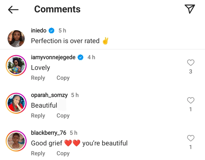The width and height of the screenshot is (205, 160).
Task: Click iniedo's blue verified badge
Action: point(52,30)
